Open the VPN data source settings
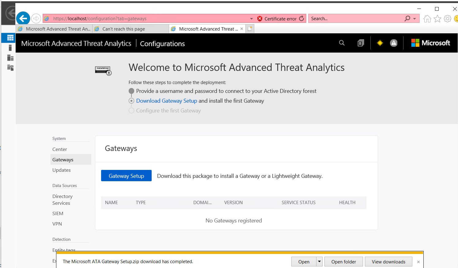The width and height of the screenshot is (458, 268). (57, 224)
